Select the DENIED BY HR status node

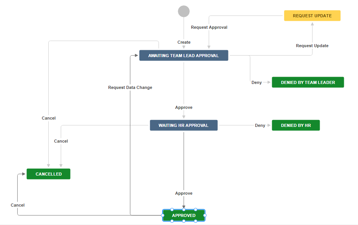coord(296,125)
